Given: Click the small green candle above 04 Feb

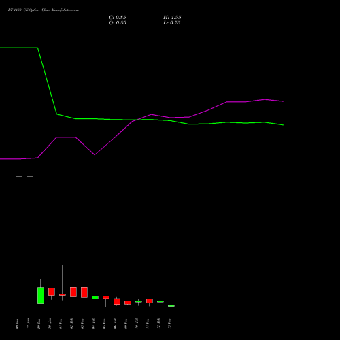Looking at the screenshot, I should tap(95, 298).
